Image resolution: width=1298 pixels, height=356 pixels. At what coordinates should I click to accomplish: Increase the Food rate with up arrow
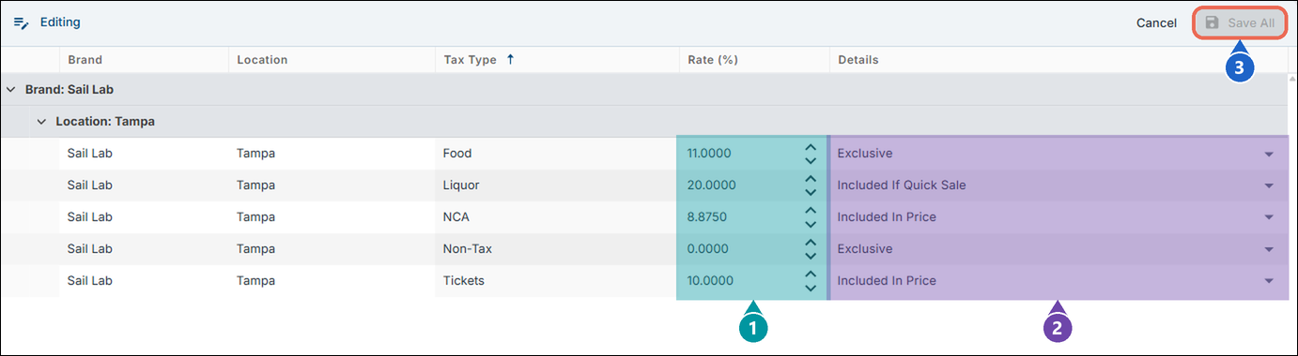[811, 147]
